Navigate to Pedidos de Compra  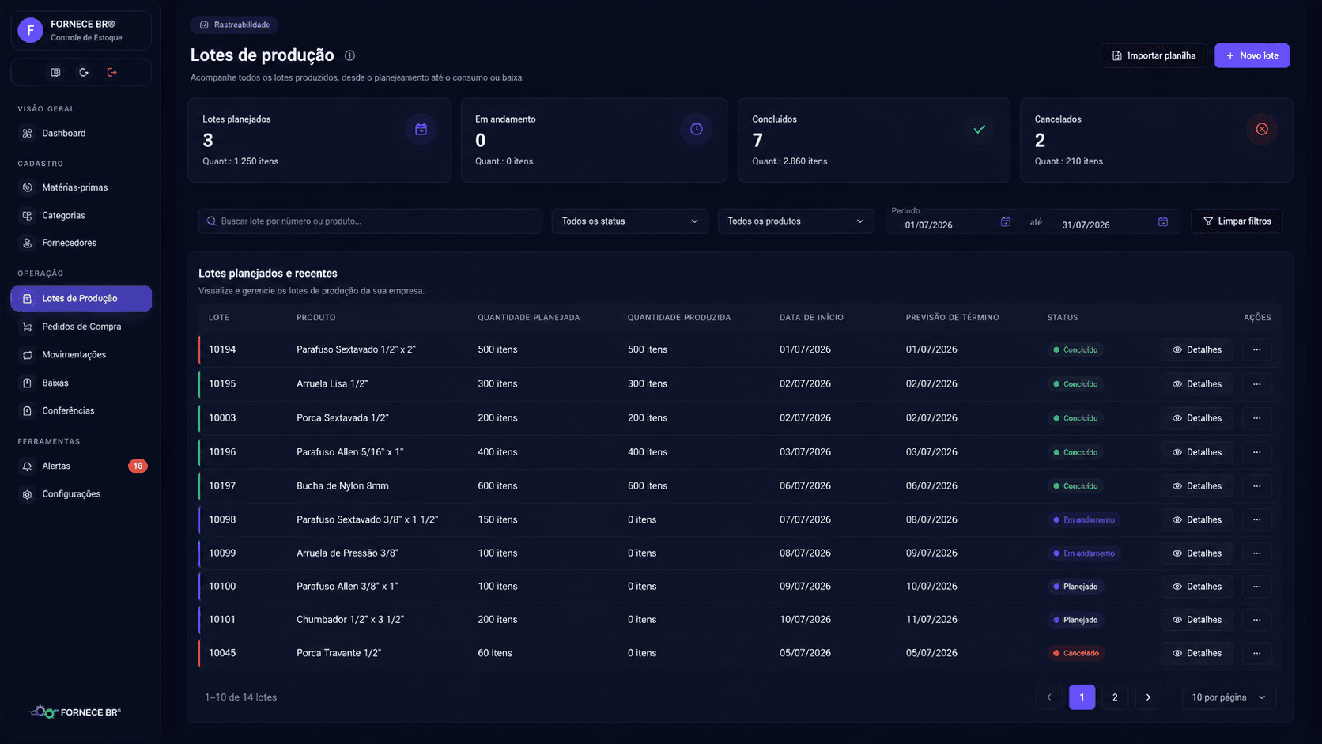[x=81, y=327]
